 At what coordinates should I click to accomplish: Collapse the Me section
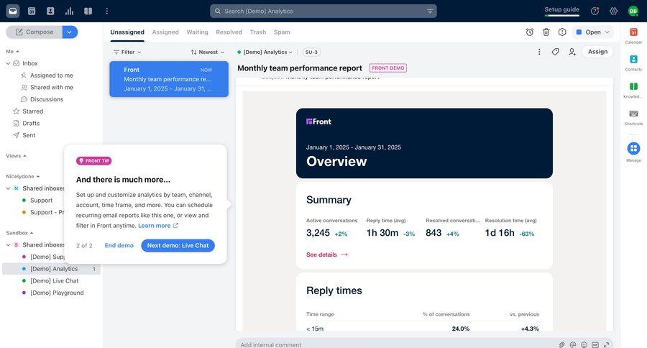pos(12,51)
